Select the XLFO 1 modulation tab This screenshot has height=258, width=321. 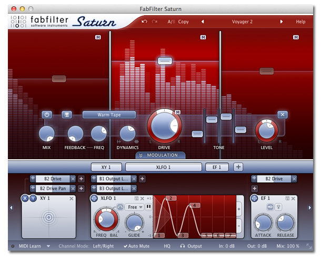pyautogui.click(x=163, y=167)
